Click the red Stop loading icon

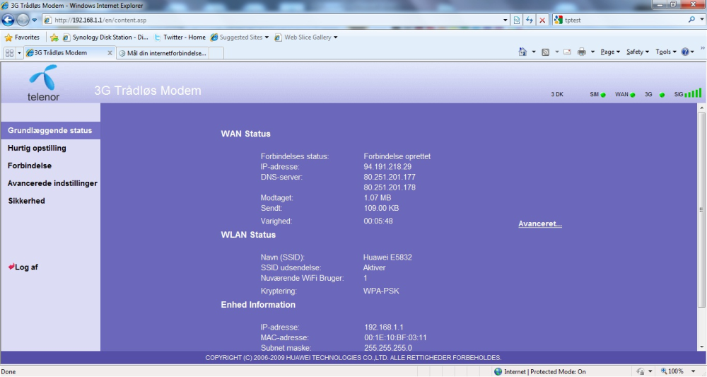pyautogui.click(x=542, y=21)
